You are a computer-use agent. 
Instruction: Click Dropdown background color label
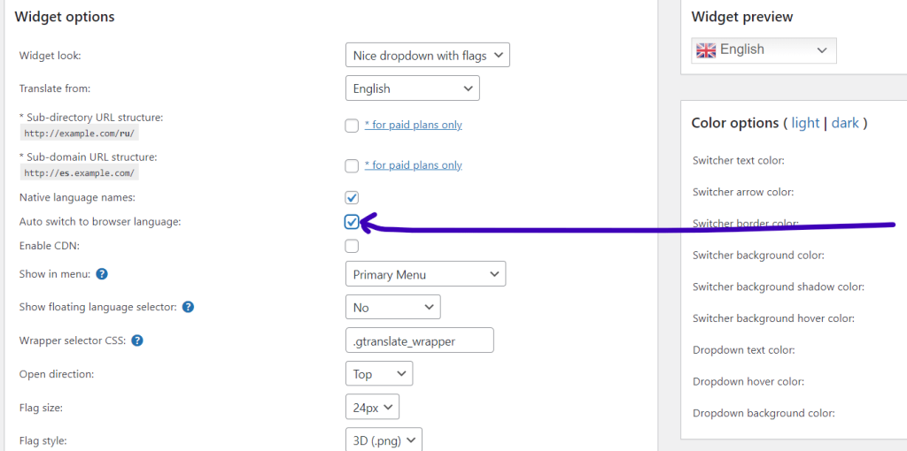(764, 414)
